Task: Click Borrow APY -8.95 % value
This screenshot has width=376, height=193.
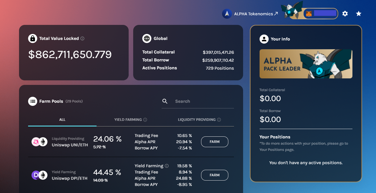Action: click(x=184, y=185)
